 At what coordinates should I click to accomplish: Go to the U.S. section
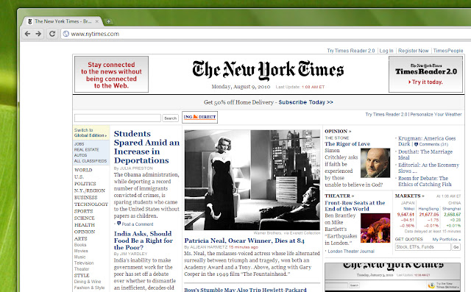[79, 177]
